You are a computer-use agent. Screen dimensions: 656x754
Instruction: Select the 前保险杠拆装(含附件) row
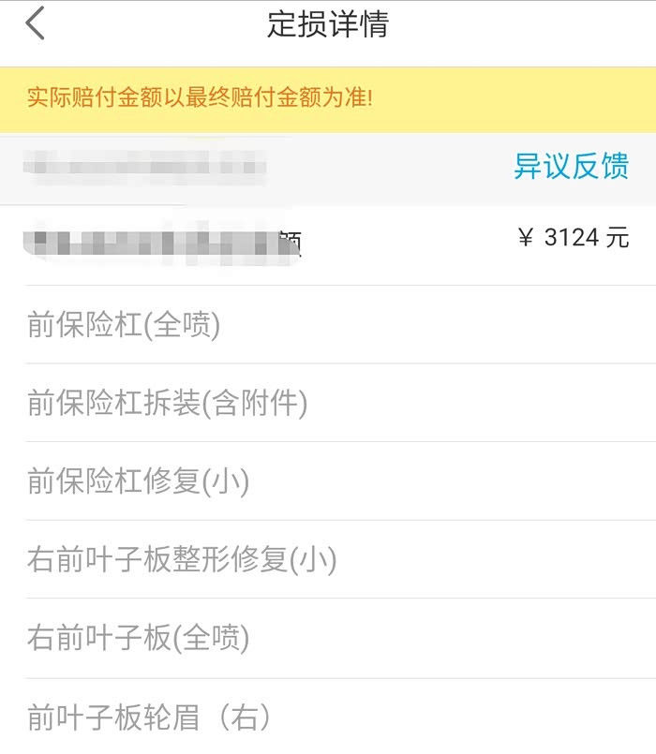coord(168,404)
